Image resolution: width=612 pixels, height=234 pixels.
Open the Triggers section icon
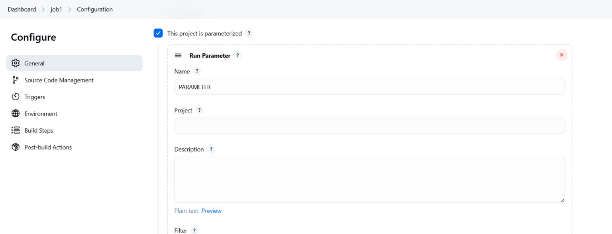[x=15, y=96]
